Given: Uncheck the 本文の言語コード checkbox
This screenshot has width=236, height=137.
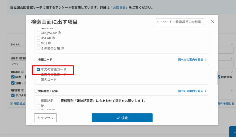Looking at the screenshot, I should pyautogui.click(x=38, y=69).
